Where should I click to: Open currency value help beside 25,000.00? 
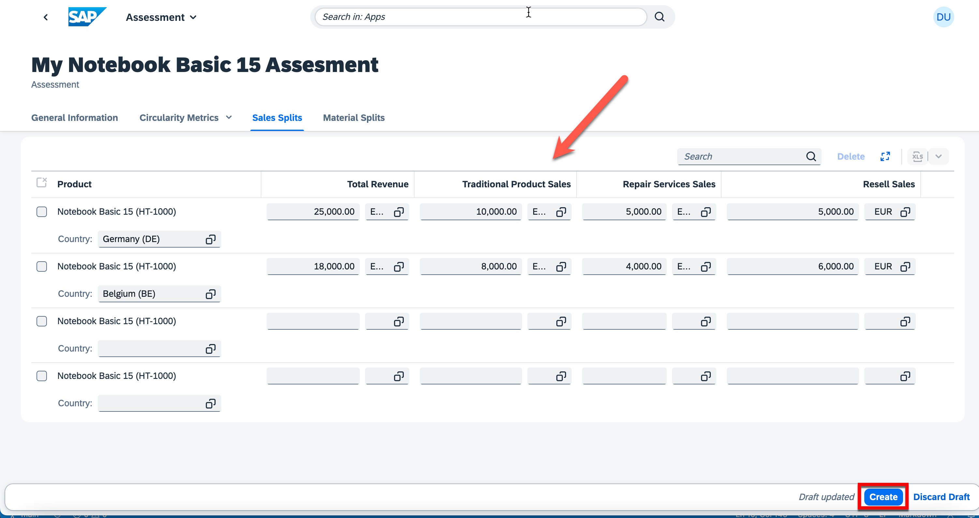coord(399,212)
